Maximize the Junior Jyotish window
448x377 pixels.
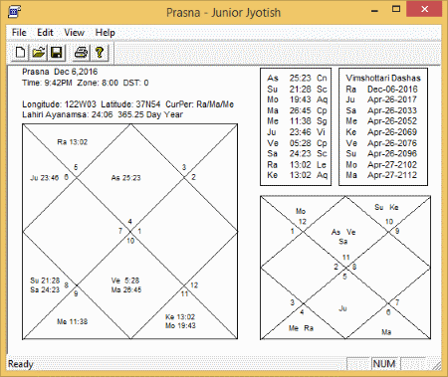point(396,9)
